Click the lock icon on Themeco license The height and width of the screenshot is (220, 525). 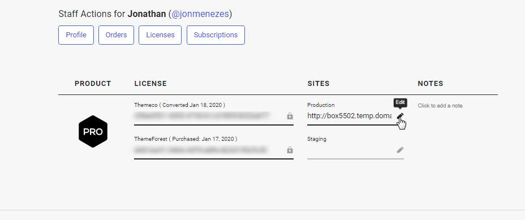point(290,116)
